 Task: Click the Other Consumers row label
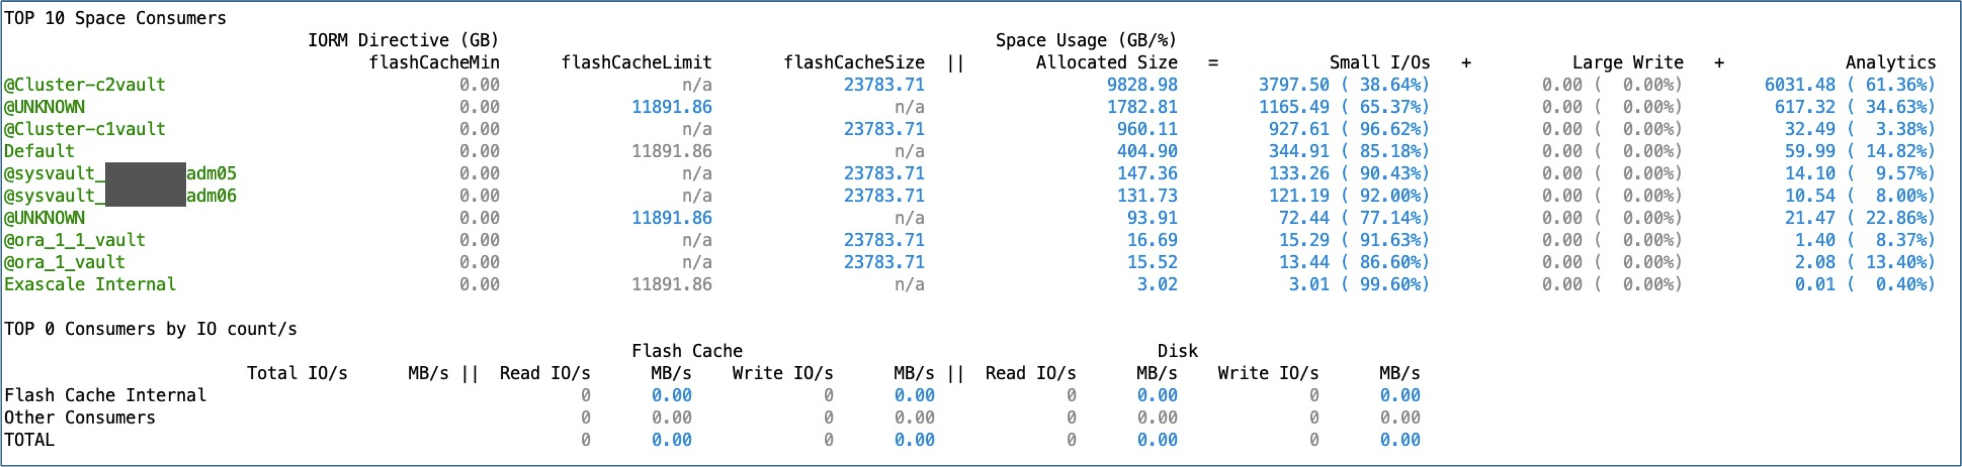(80, 417)
